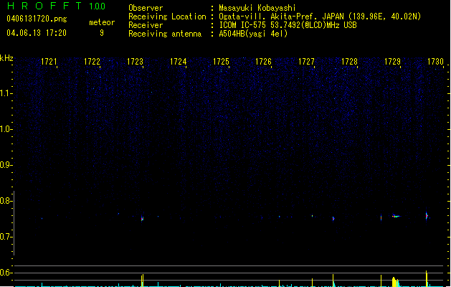Click the 1724 time marker
The height and width of the screenshot is (287, 451).
tap(178, 62)
